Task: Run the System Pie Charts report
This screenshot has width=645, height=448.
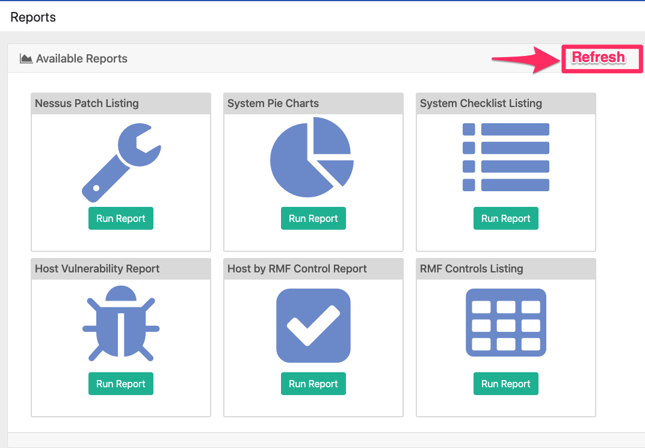Action: point(313,218)
